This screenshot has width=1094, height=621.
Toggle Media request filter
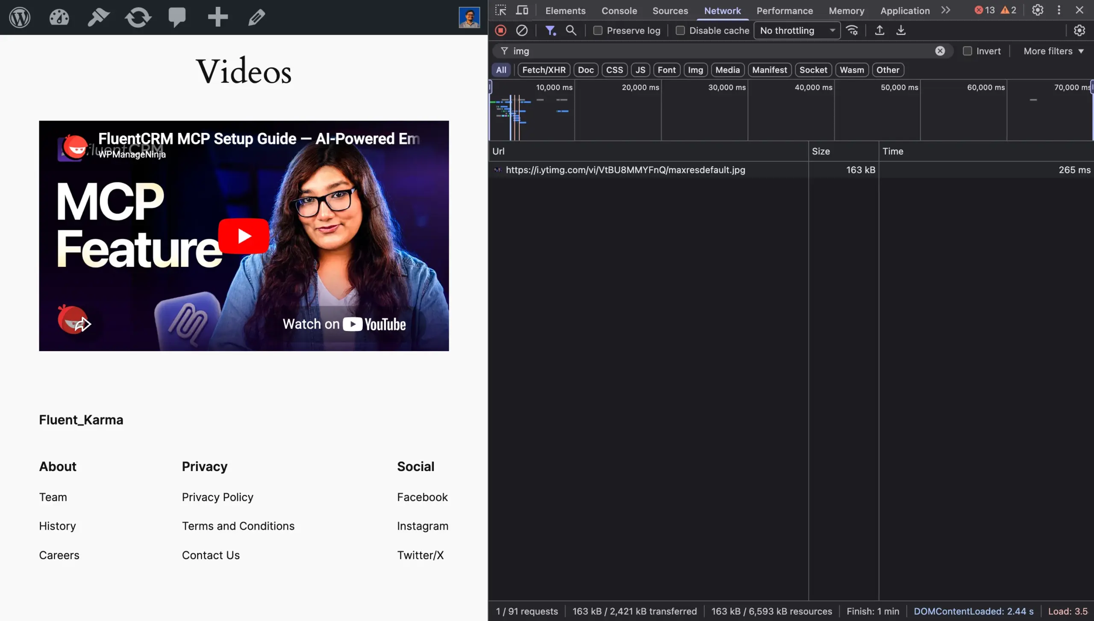tap(727, 70)
